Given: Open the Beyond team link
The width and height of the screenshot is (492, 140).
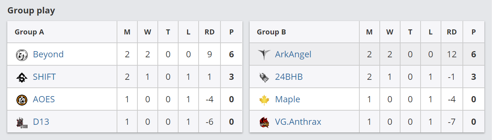Looking at the screenshot, I should (48, 54).
